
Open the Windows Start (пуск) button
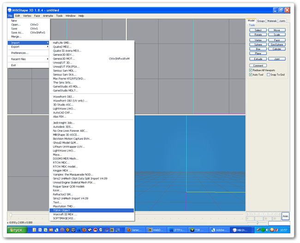[x=17, y=230]
